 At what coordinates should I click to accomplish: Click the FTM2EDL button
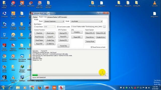pyautogui.click(x=77, y=32)
